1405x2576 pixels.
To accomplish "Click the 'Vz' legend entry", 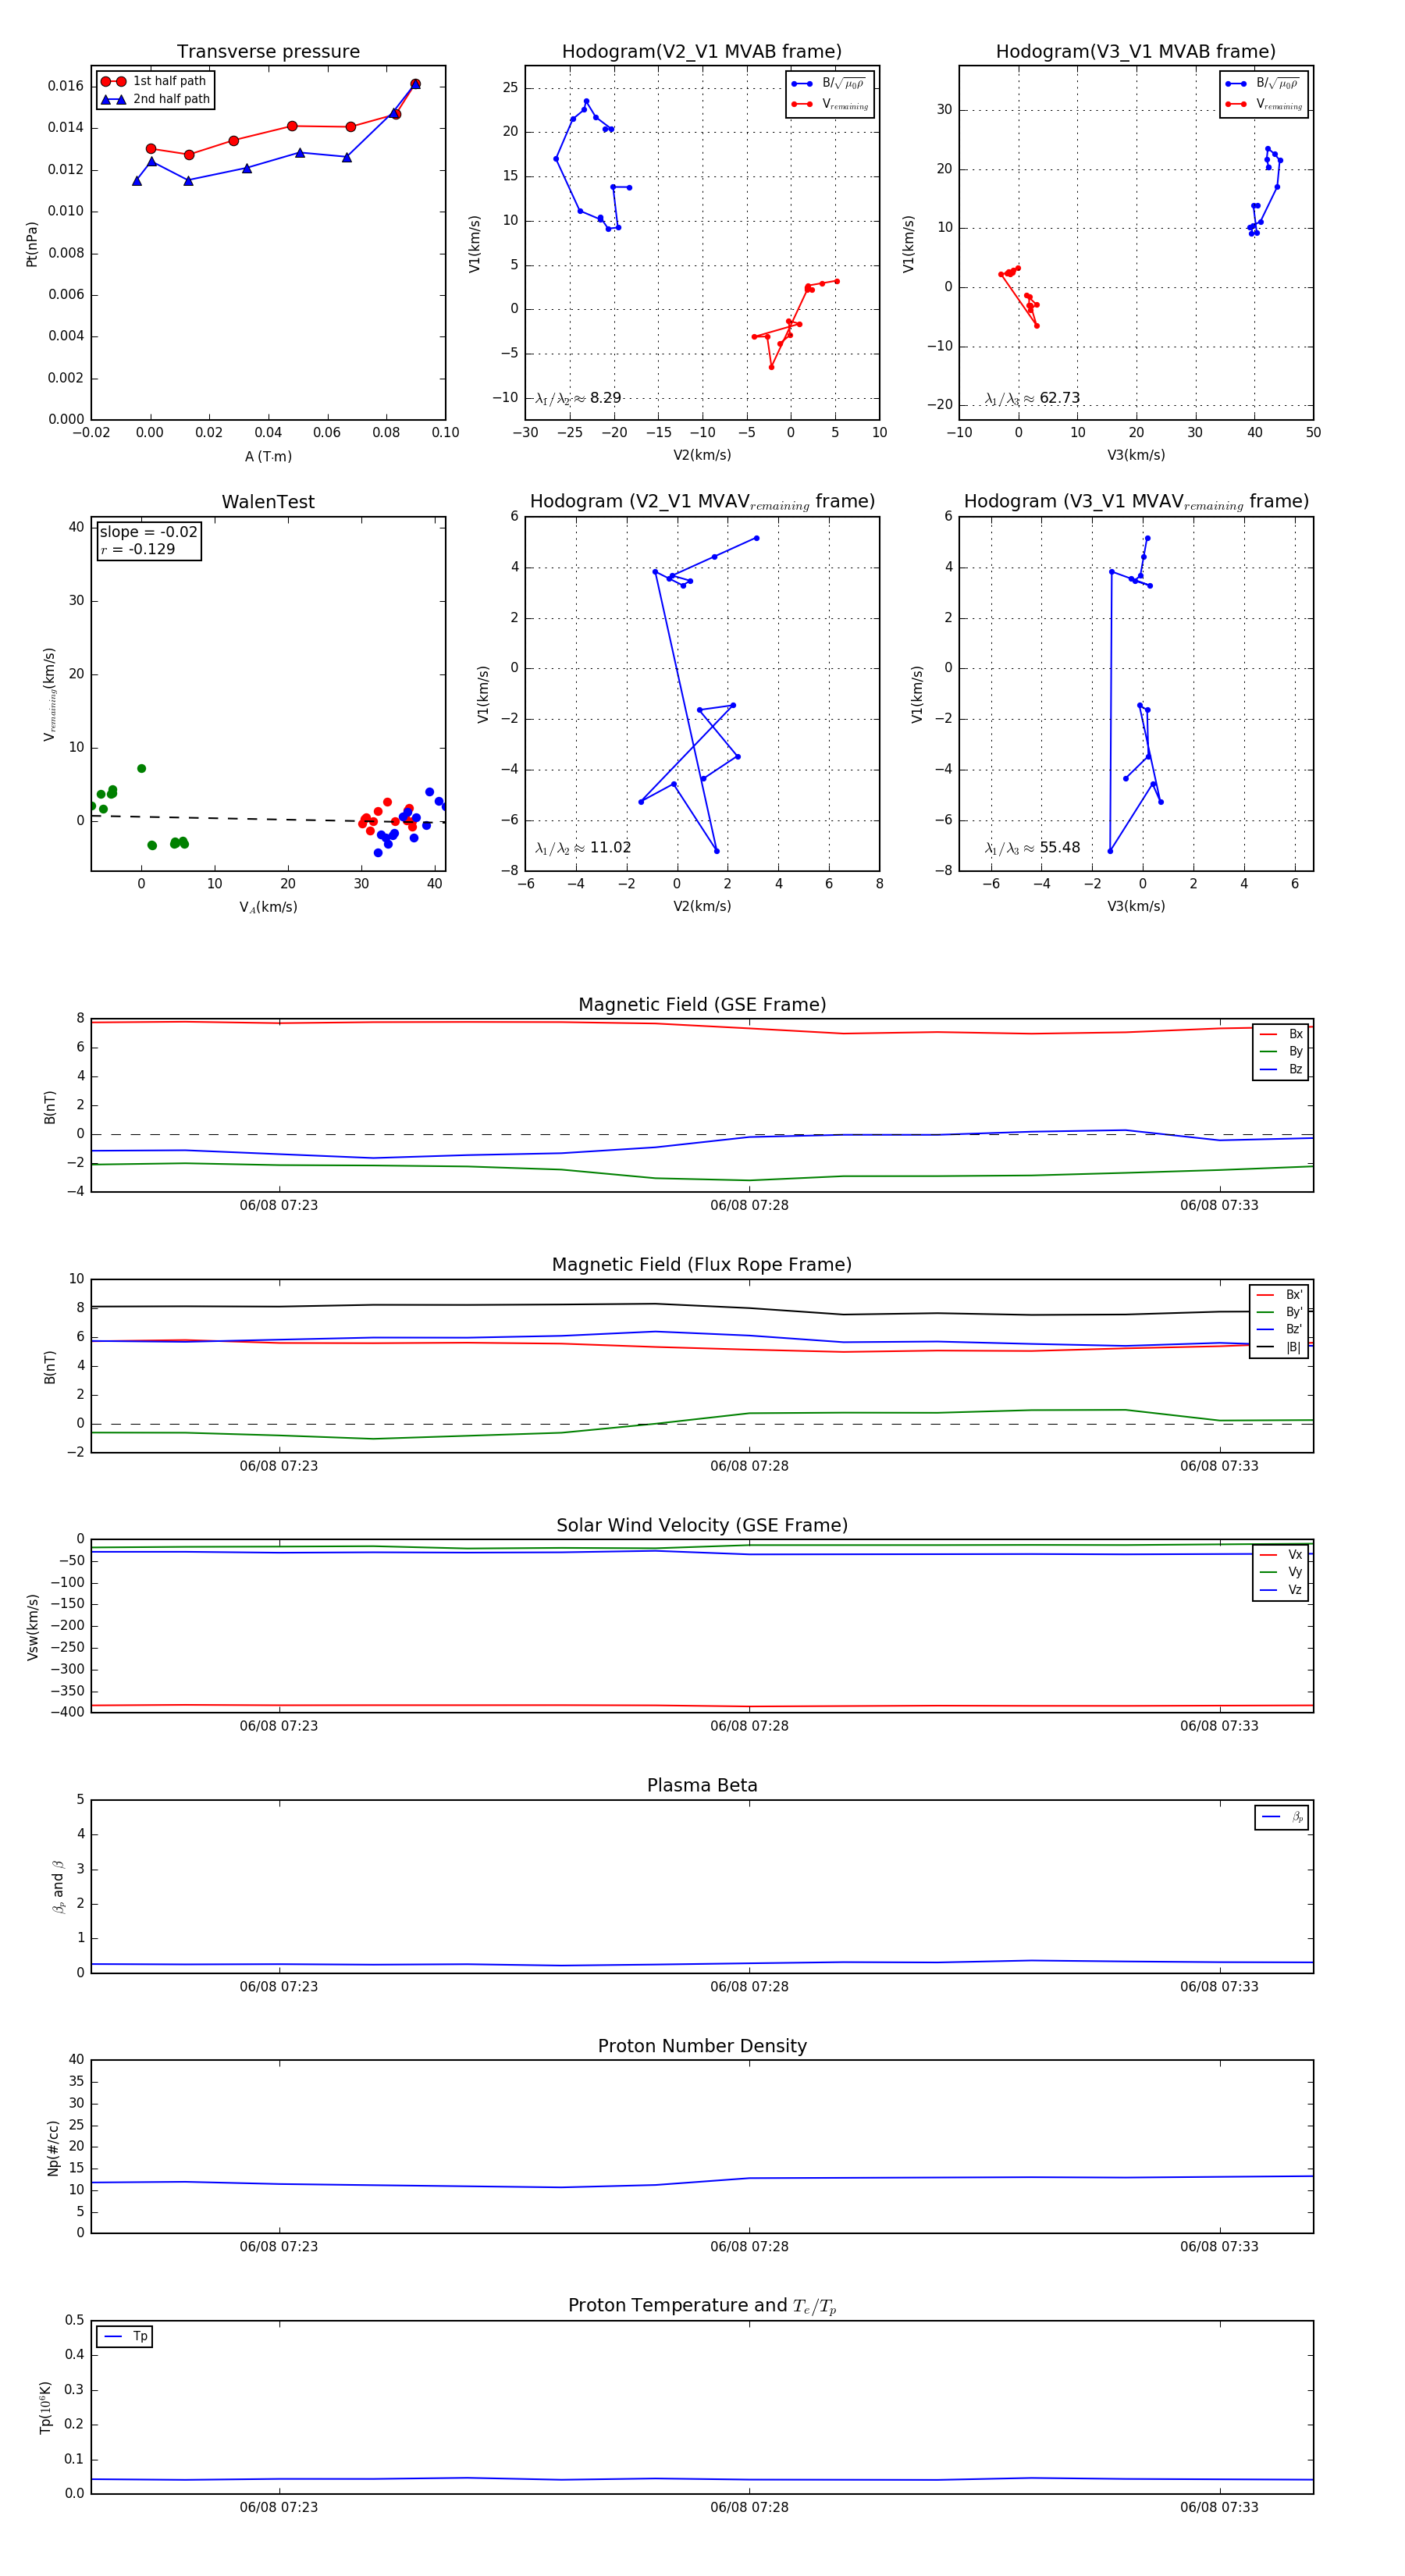I will (x=1281, y=1589).
